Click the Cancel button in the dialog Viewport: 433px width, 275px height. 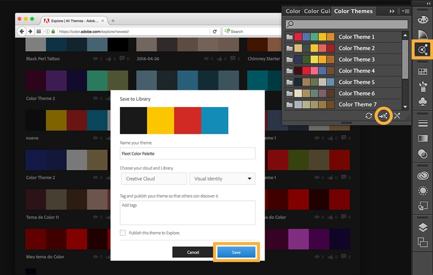click(193, 252)
